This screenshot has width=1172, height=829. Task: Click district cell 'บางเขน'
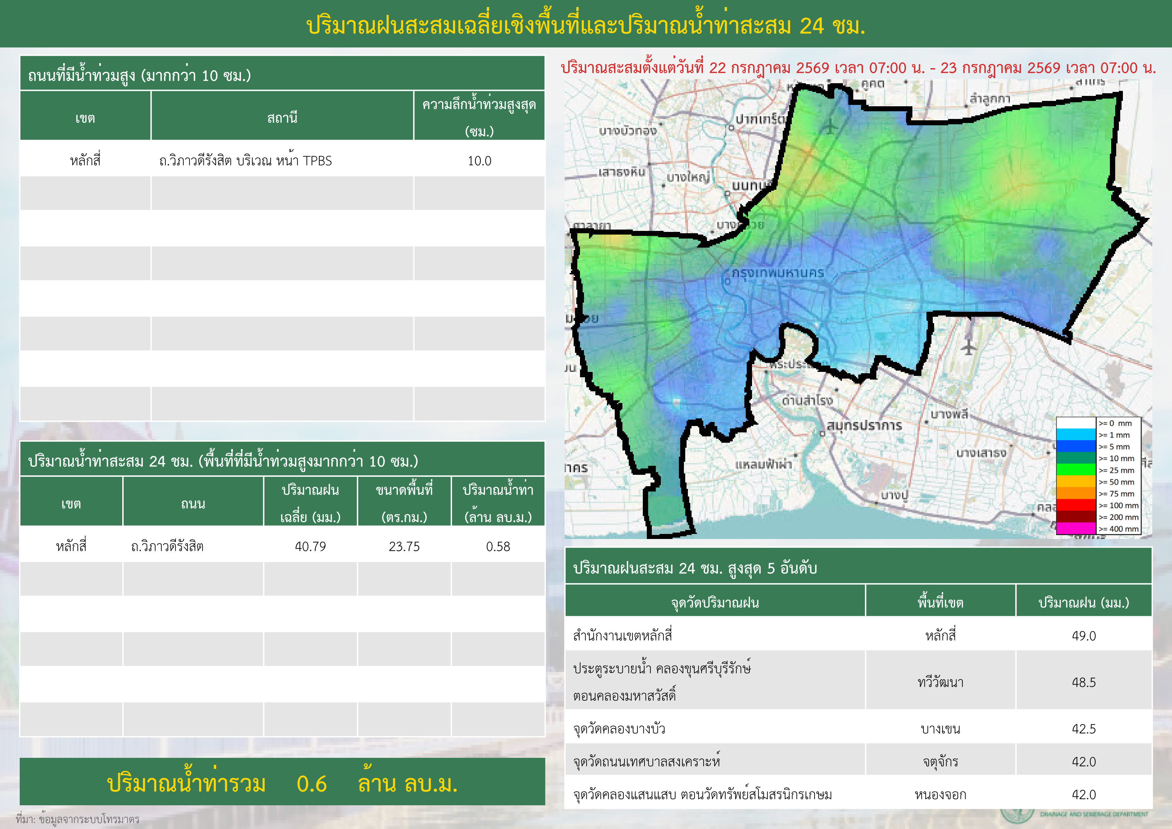(940, 729)
